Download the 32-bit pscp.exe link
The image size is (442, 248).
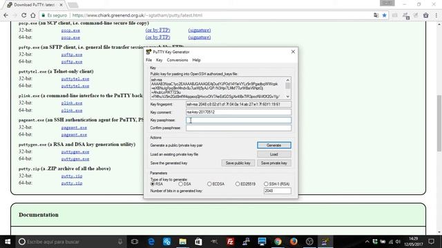pyautogui.click(x=70, y=30)
